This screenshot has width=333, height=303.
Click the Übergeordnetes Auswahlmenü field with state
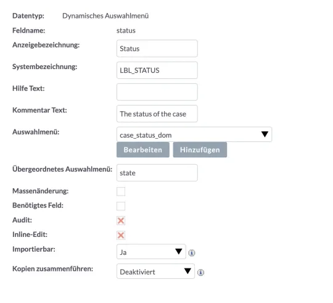click(x=157, y=173)
